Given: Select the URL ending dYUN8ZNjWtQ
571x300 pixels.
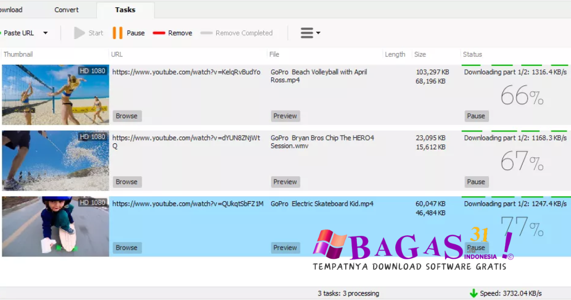Looking at the screenshot, I should tap(186, 142).
